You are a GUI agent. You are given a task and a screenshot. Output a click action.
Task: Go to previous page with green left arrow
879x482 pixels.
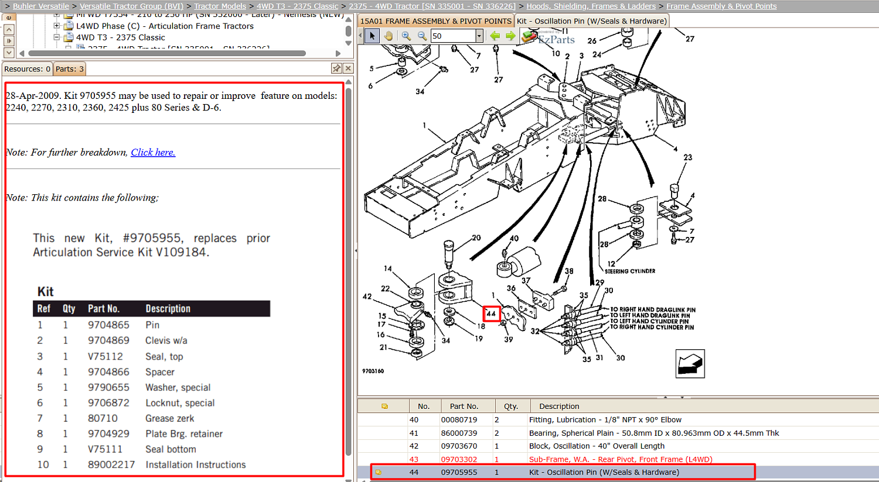click(495, 36)
